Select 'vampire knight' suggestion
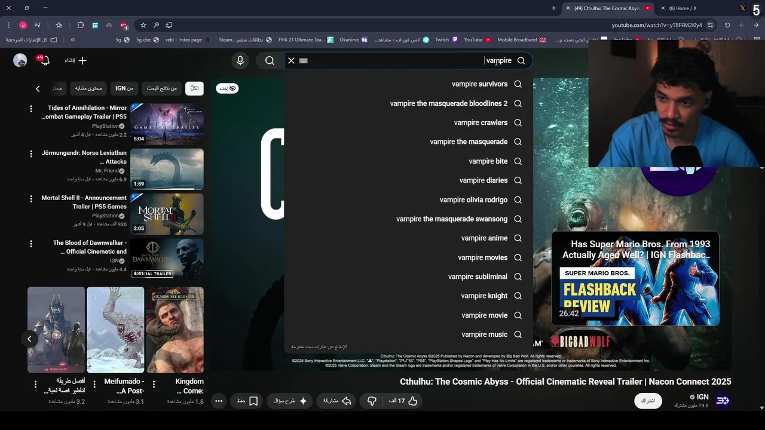765x430 pixels. click(408, 296)
